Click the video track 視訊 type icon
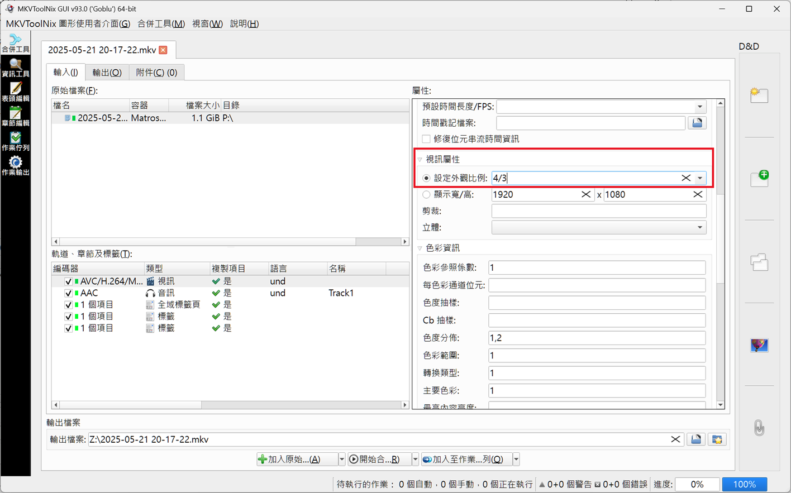The width and height of the screenshot is (791, 493). click(150, 281)
